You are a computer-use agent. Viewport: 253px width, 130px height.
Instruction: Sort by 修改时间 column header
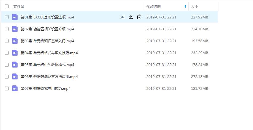tap(153, 7)
